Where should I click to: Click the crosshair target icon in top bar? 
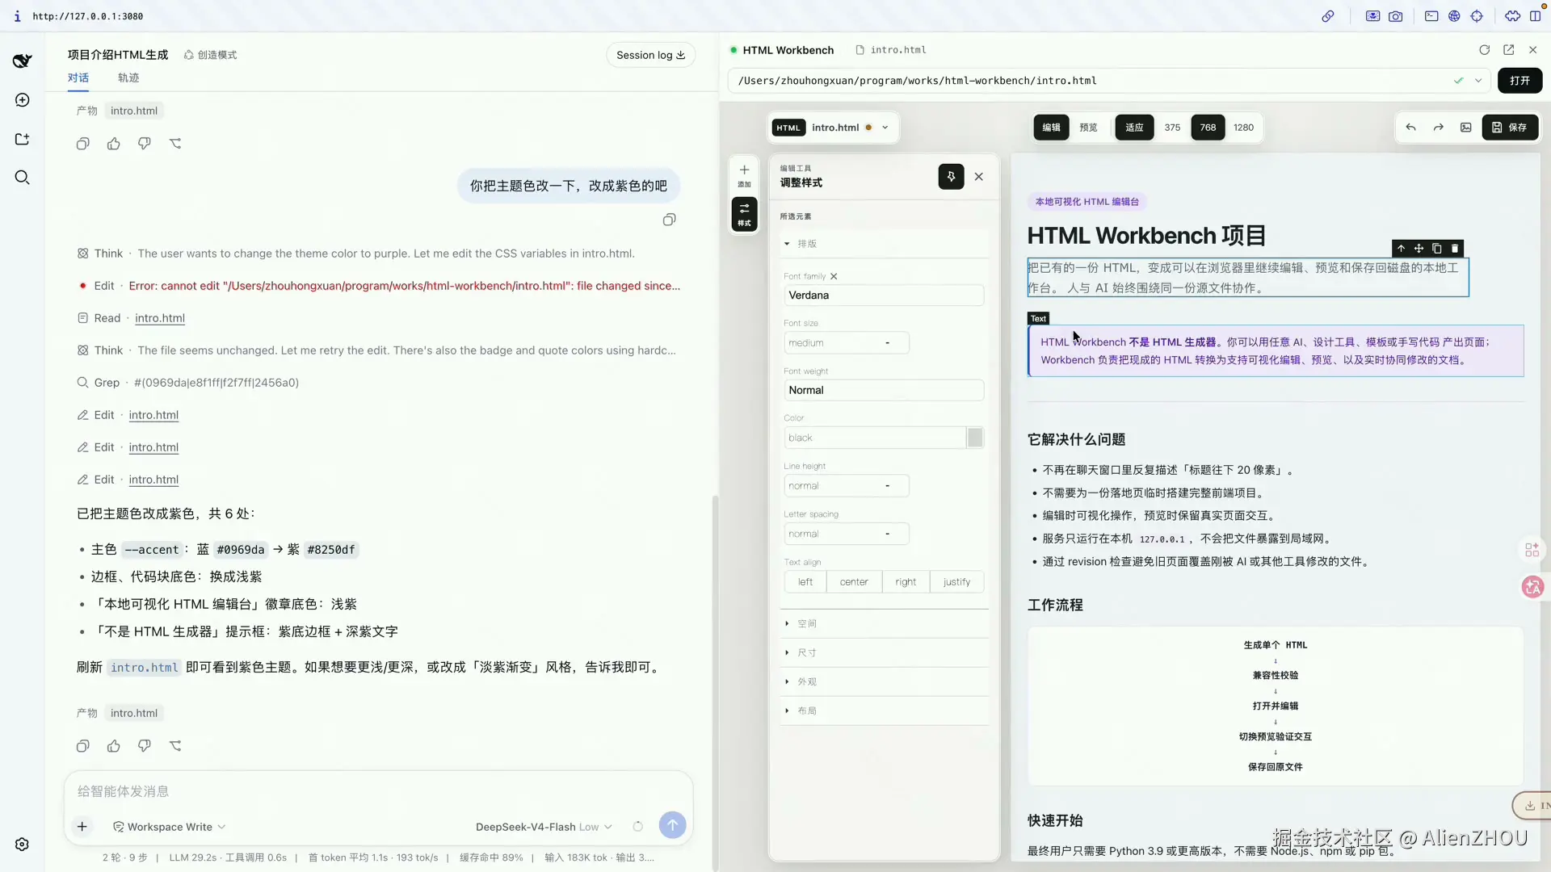[1477, 16]
